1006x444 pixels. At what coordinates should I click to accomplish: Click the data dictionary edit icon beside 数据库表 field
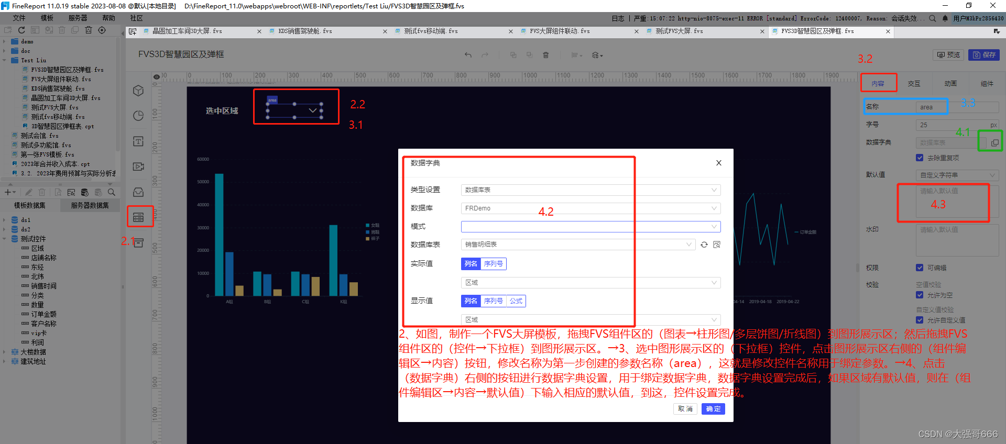pos(994,142)
